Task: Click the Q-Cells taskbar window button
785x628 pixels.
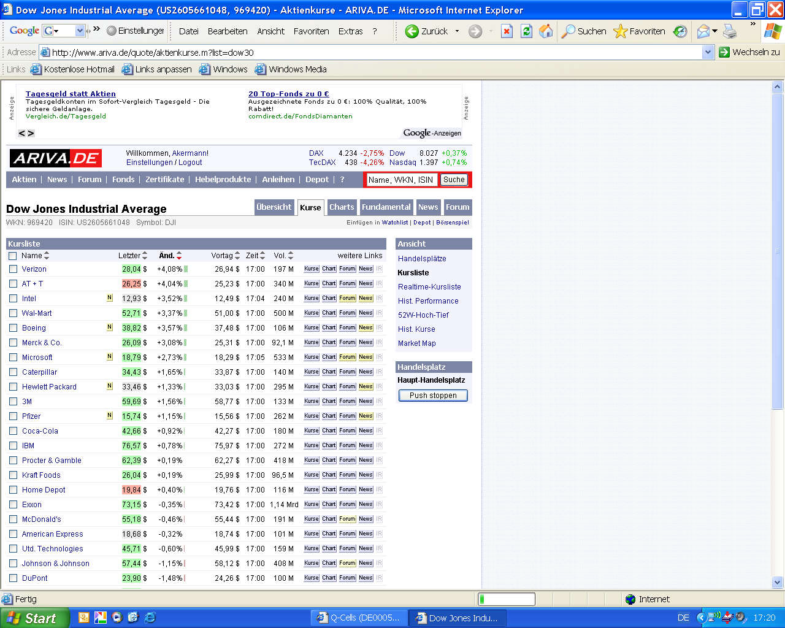Action: [358, 618]
